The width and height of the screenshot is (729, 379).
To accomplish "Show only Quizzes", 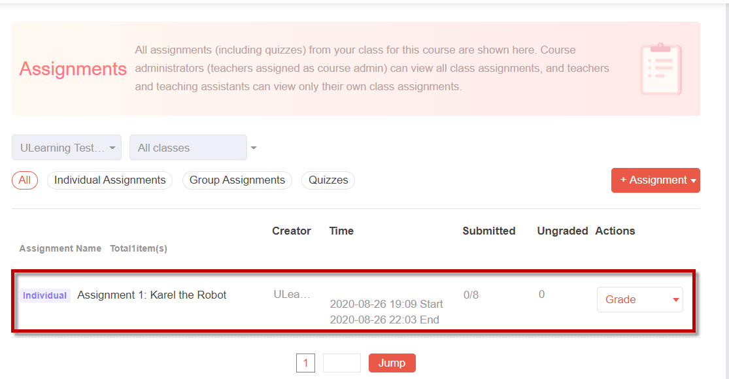I will [x=328, y=180].
